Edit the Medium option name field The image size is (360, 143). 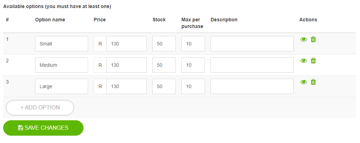pos(61,65)
